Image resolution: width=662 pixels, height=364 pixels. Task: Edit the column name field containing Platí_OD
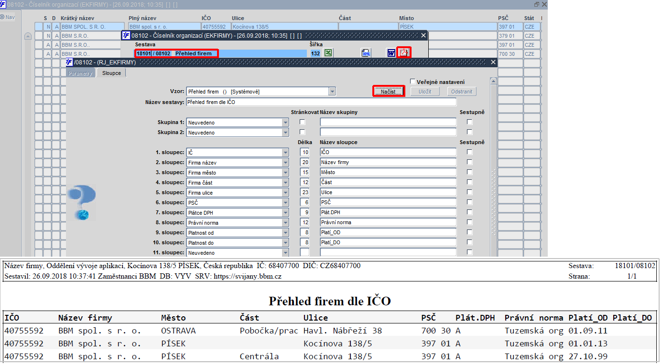point(388,232)
